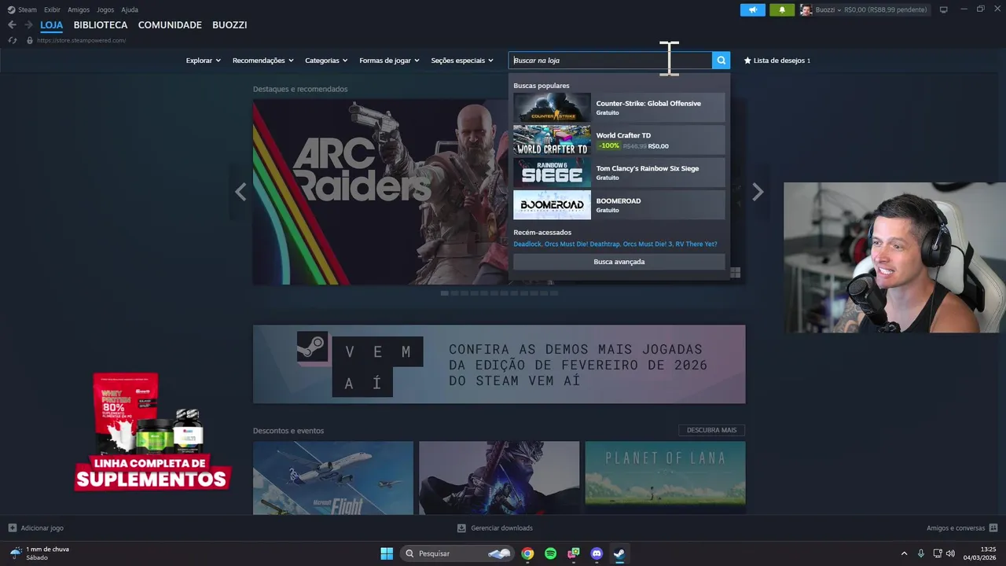This screenshot has height=566, width=1006.
Task: Open the Steam menu
Action: pyautogui.click(x=28, y=9)
